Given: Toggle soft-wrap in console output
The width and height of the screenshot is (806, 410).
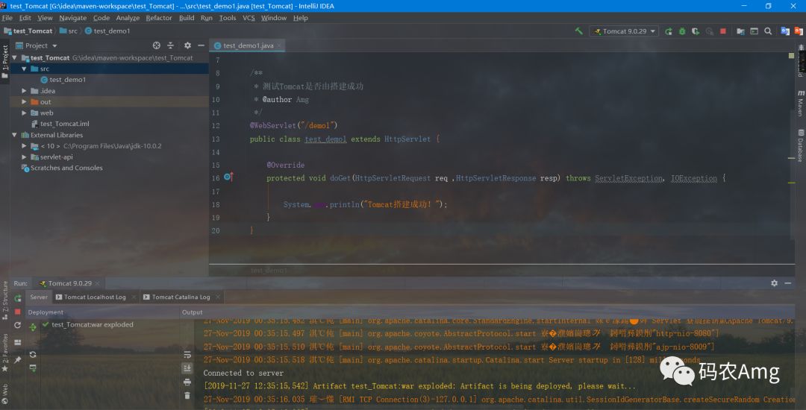Looking at the screenshot, I should coord(187,355).
